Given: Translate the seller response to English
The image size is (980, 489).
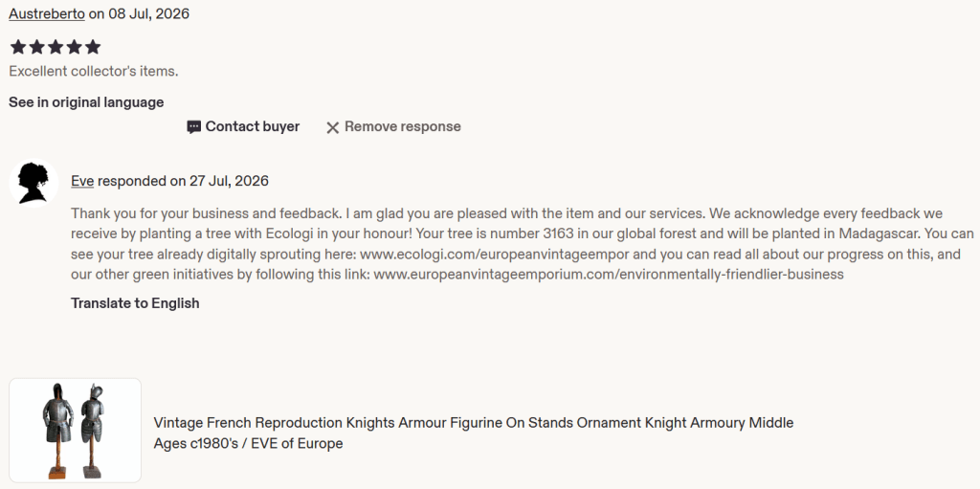Looking at the screenshot, I should (x=135, y=303).
